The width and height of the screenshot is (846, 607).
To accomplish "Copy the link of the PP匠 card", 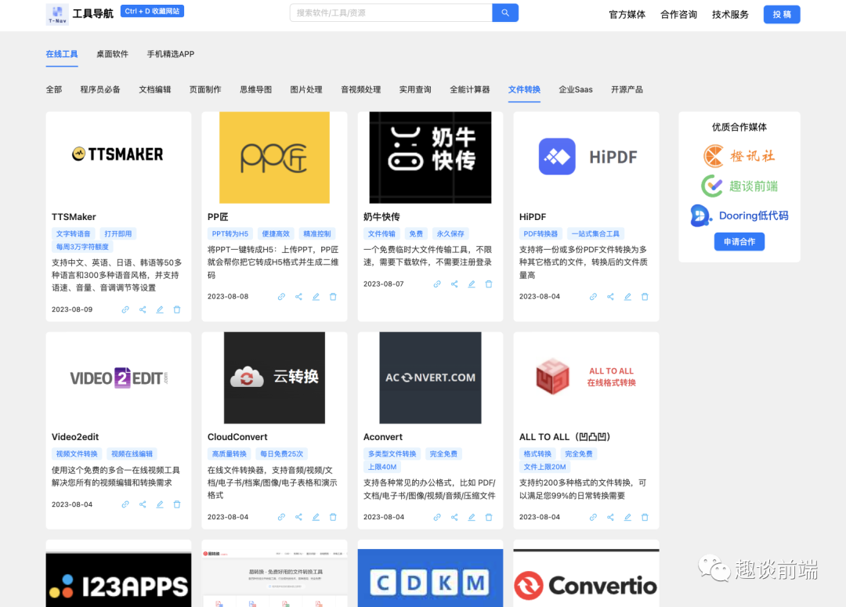I will pyautogui.click(x=281, y=297).
